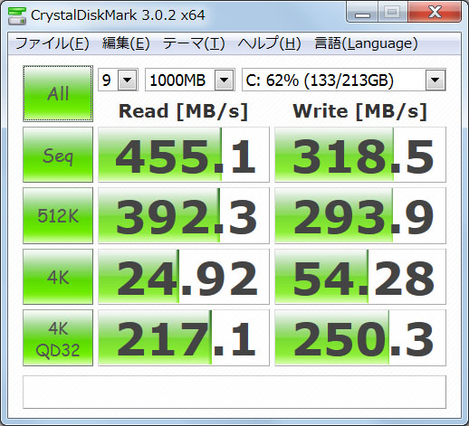Open the drive selection dropdown for C:
This screenshot has width=469, height=426.
click(x=344, y=80)
